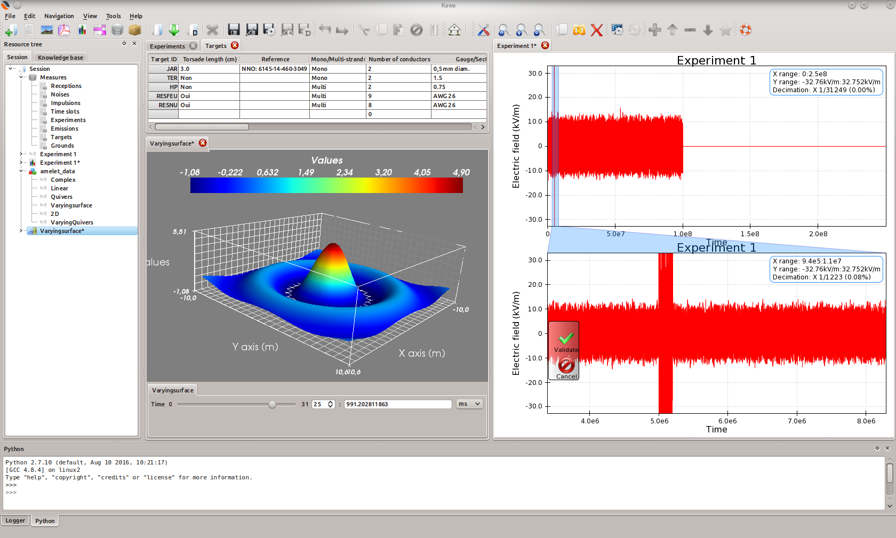Click the save-with-gear settings icon
Viewport: 896px width, 538px height.
pos(269,30)
